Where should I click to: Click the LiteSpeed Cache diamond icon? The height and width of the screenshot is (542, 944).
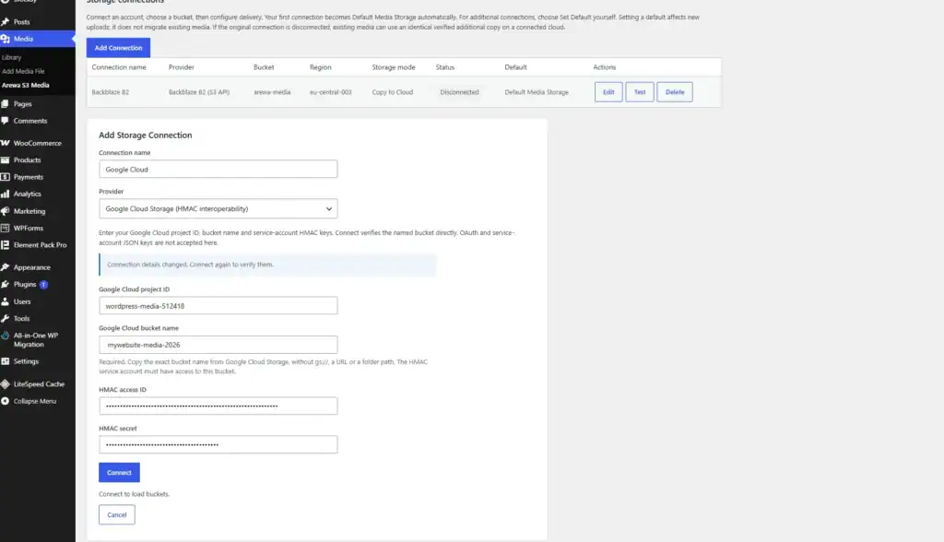click(x=6, y=383)
